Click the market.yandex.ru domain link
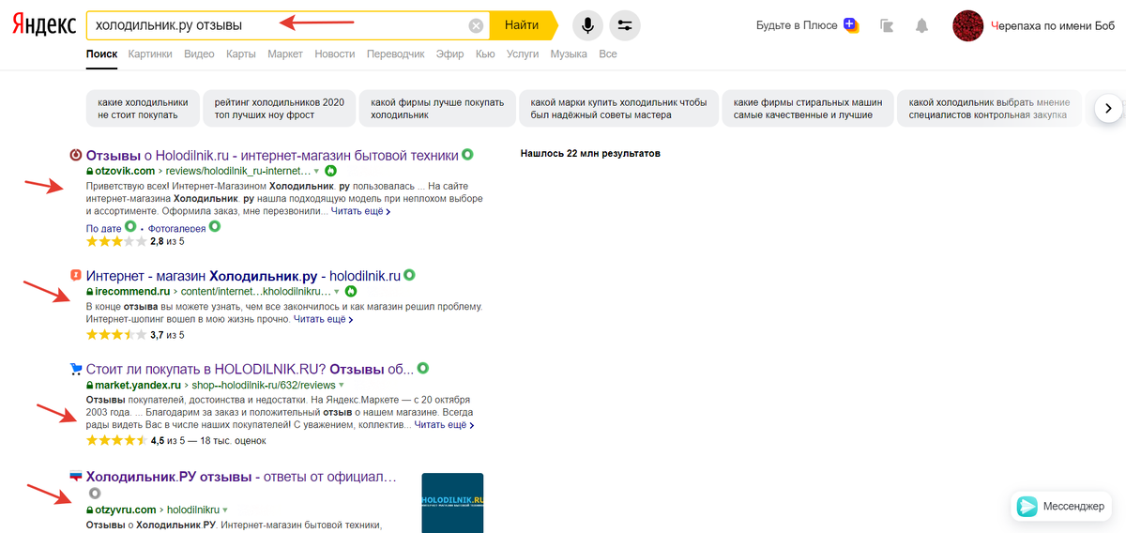Image resolution: width=1126 pixels, height=533 pixels. point(138,385)
